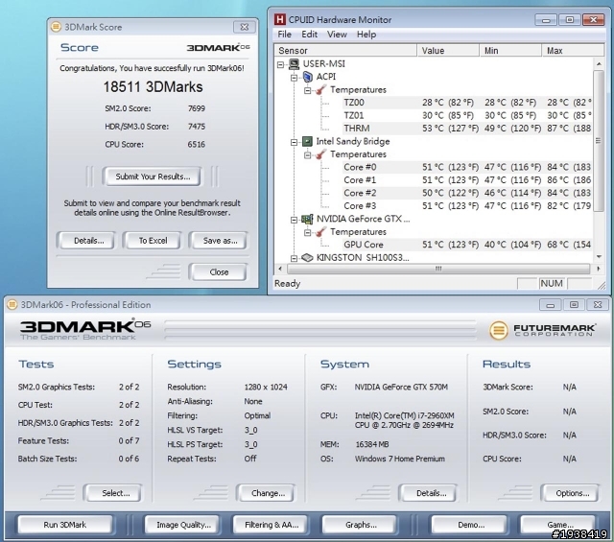Click the 3DMark06 Professional Edition title icon
The image size is (614, 542).
12,304
